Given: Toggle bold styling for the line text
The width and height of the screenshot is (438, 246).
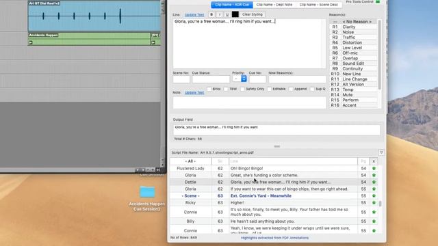Looking at the screenshot, I should pyautogui.click(x=211, y=14).
